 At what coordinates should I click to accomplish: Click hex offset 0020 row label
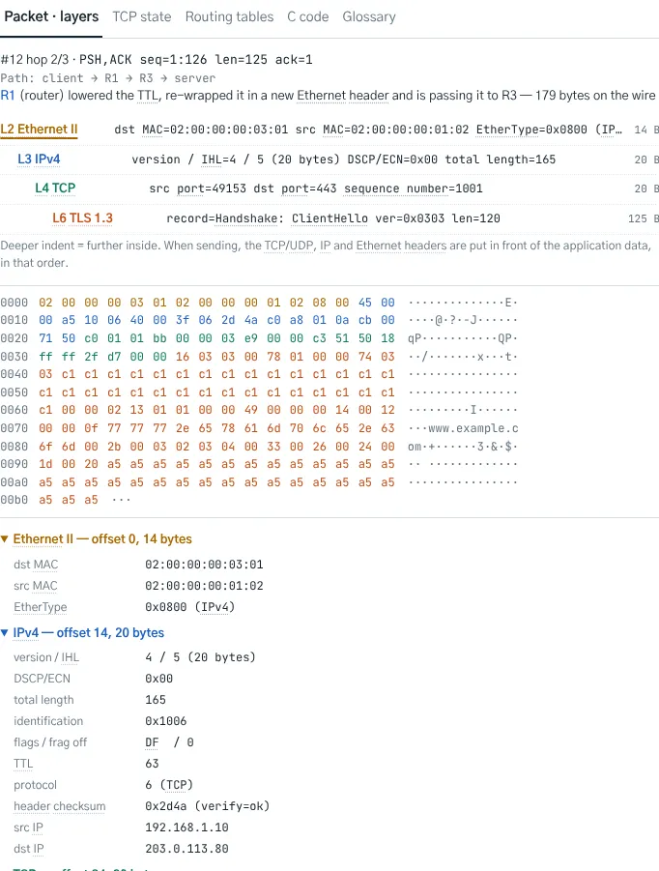coord(14,338)
